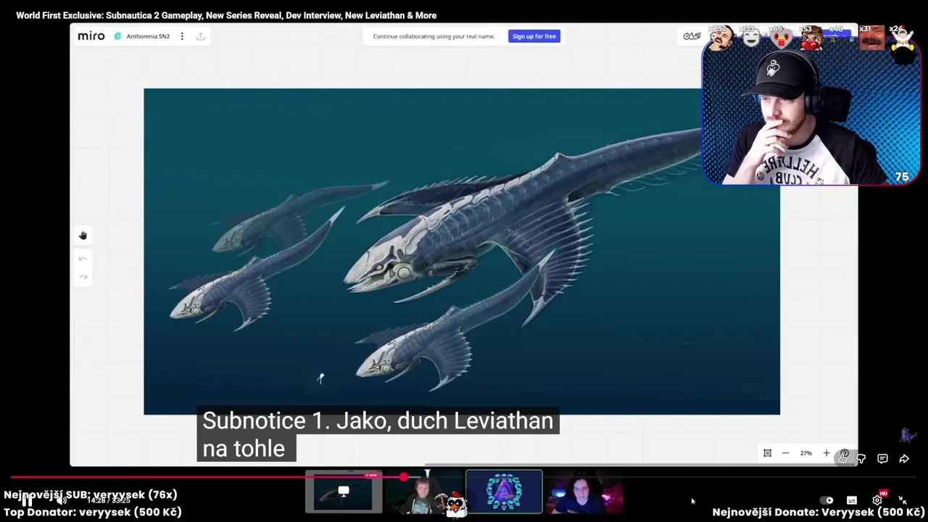Open the Miro help question-mark icon
This screenshot has height=522, width=928.
pyautogui.click(x=845, y=454)
